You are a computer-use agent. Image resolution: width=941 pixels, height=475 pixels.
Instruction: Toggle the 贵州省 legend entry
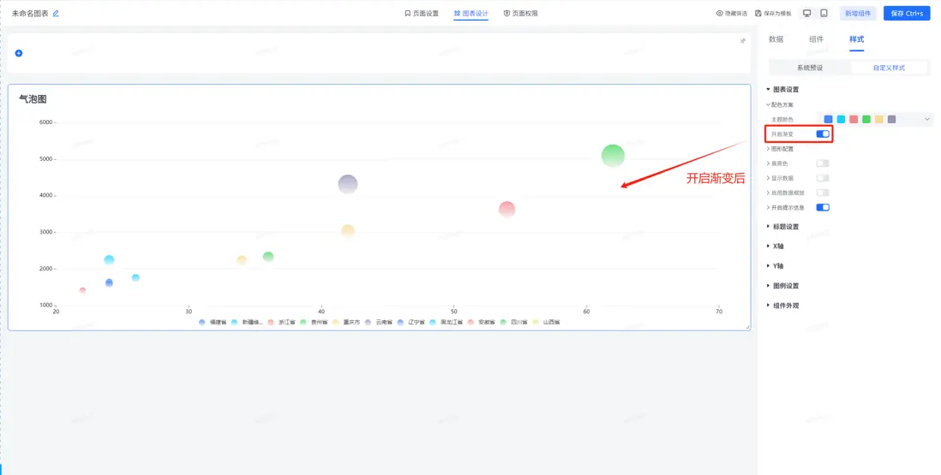(x=314, y=323)
